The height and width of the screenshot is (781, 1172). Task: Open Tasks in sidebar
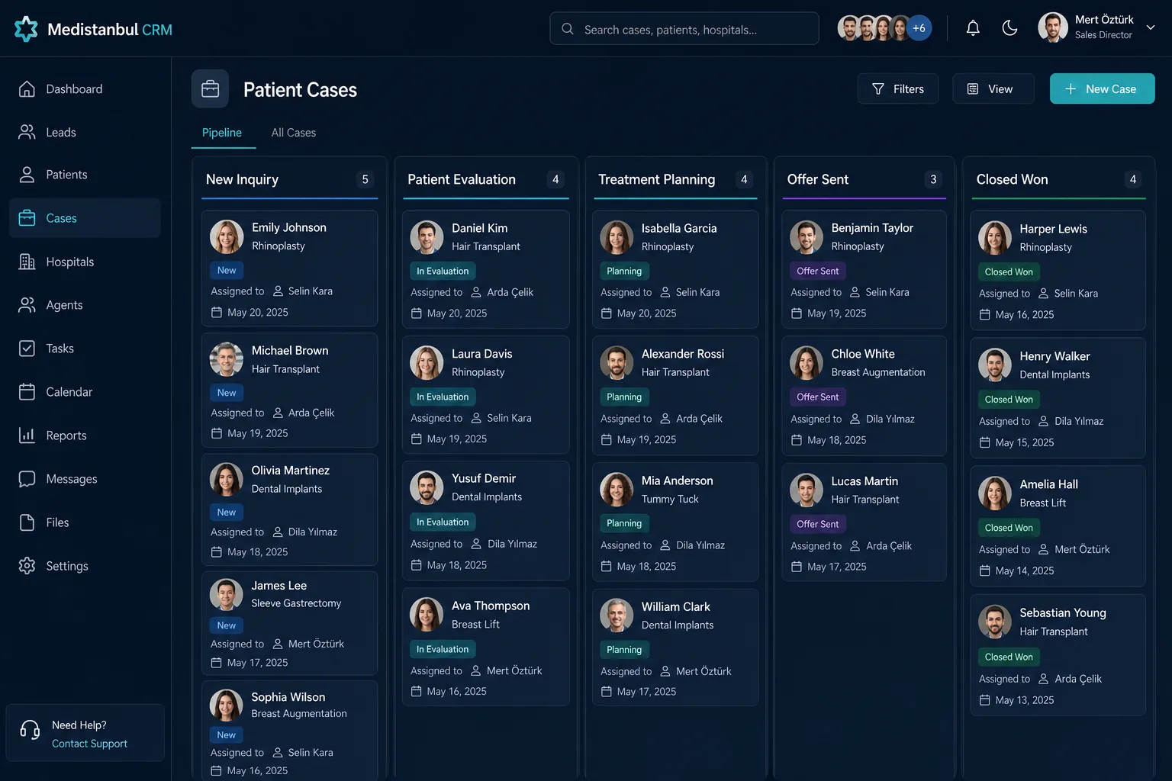point(85,349)
